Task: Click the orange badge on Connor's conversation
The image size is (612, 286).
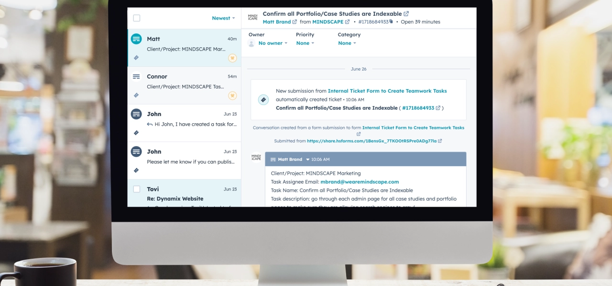Action: (x=232, y=95)
